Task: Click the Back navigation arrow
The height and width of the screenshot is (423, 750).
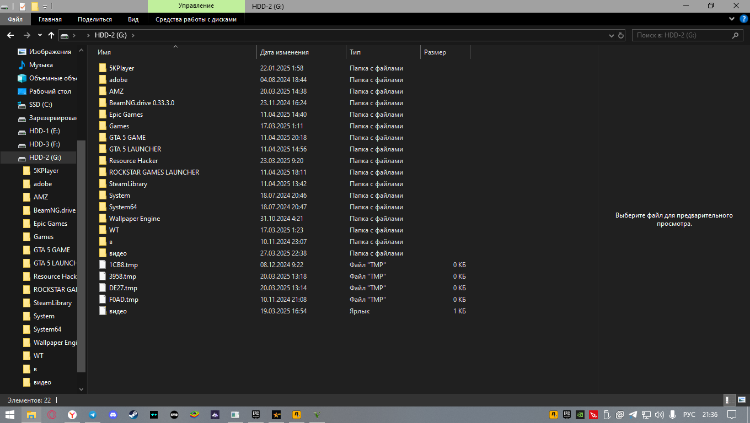Action: click(x=10, y=35)
